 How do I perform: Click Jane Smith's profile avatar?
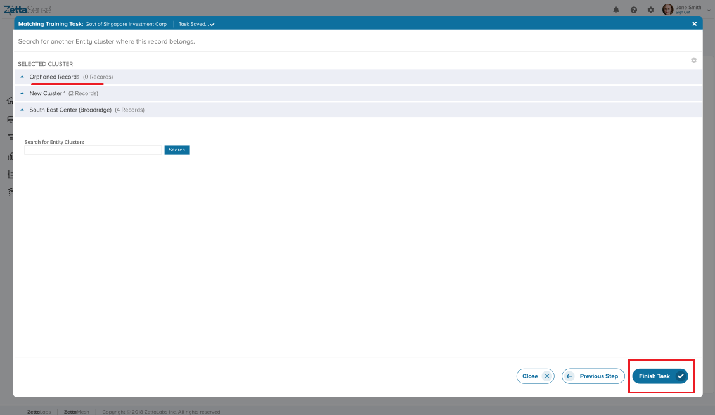point(667,10)
